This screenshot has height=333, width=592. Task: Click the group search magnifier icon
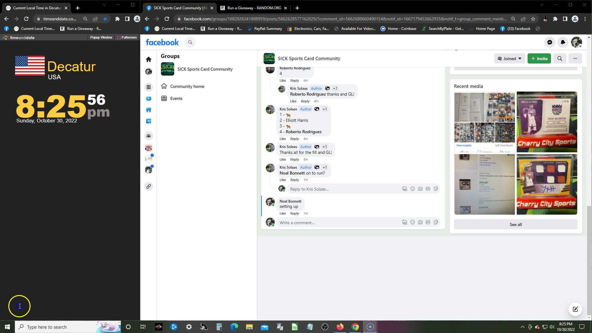(x=559, y=59)
